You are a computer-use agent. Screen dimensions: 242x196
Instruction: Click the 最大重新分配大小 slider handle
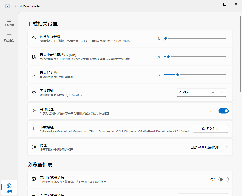point(168,57)
